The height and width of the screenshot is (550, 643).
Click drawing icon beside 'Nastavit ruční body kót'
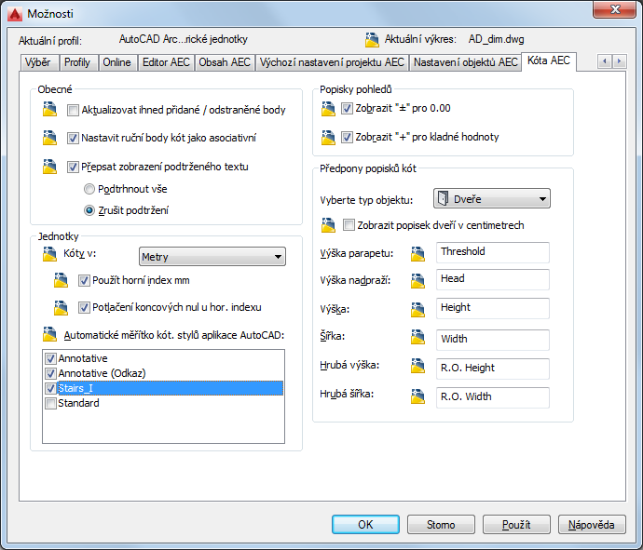tap(49, 138)
